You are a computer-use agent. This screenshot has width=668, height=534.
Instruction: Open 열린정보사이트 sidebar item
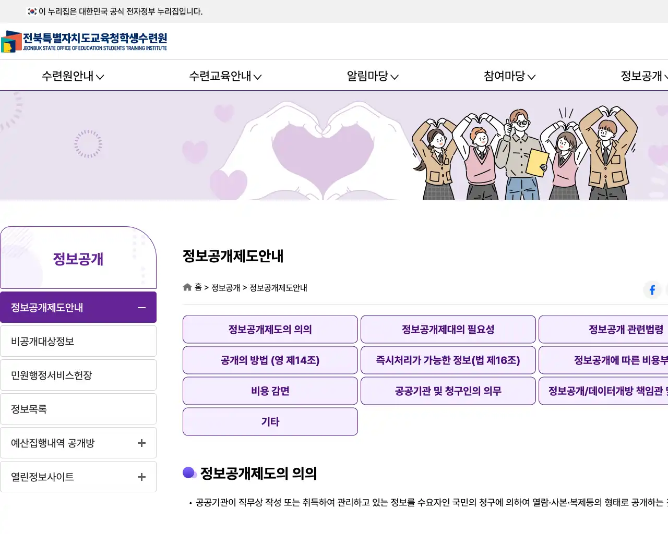pyautogui.click(x=78, y=477)
